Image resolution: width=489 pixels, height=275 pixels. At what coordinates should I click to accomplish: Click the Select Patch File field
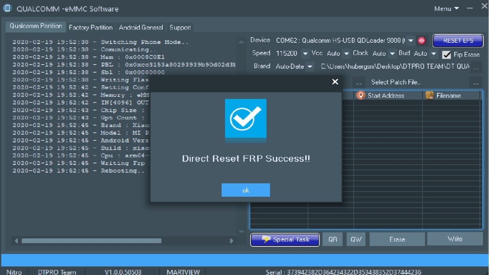(418, 82)
